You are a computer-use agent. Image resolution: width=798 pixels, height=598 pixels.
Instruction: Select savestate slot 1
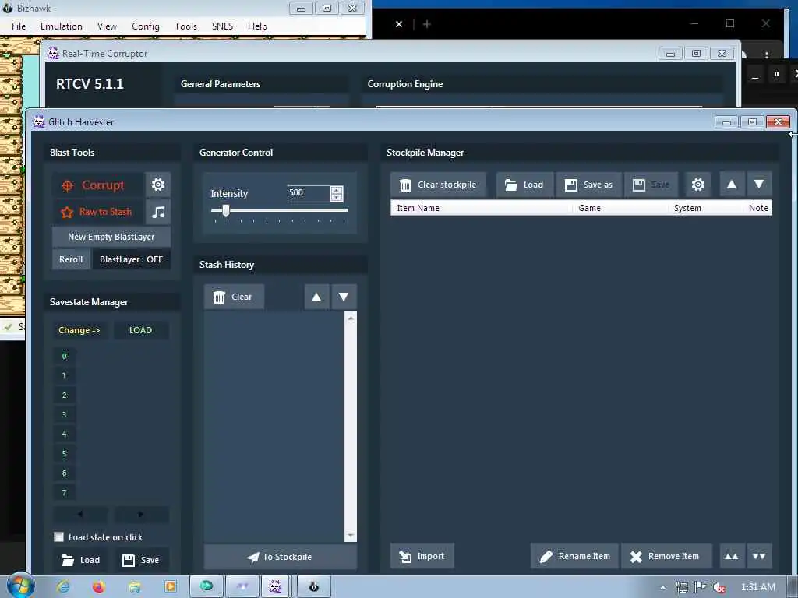point(64,376)
